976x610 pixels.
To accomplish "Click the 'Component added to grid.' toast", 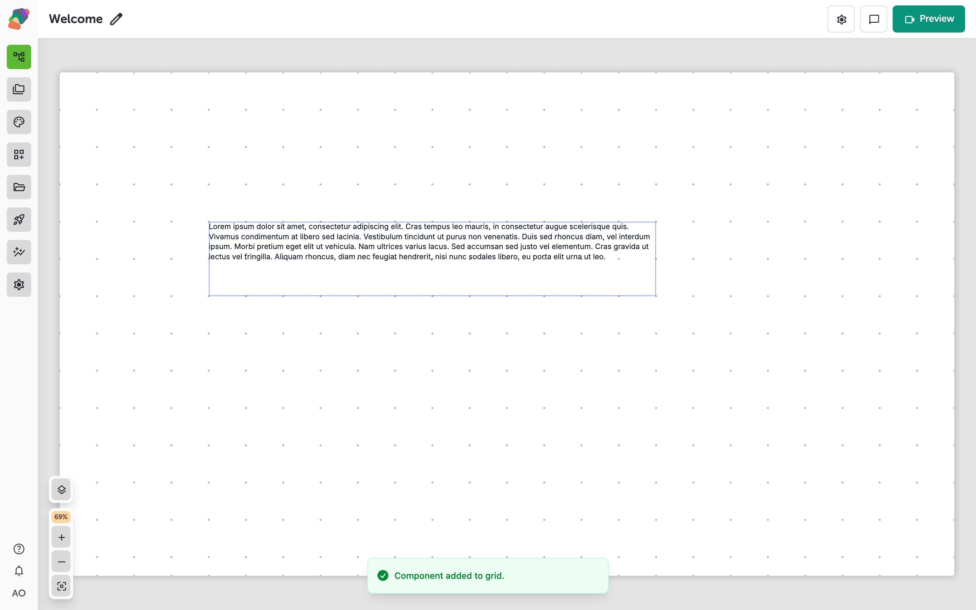I will pyautogui.click(x=488, y=576).
